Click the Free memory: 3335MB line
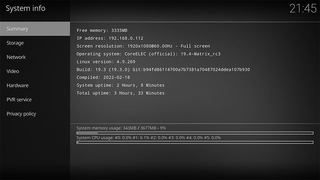 coord(102,30)
